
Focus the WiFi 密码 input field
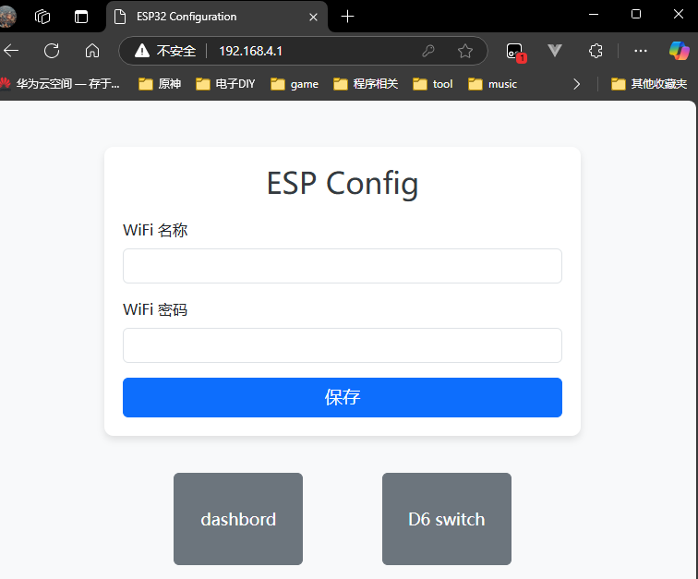(343, 345)
